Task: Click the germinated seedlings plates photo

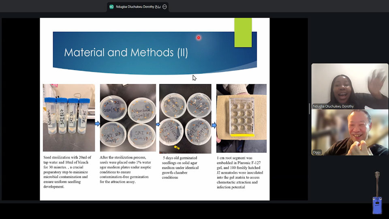Action: (x=185, y=118)
